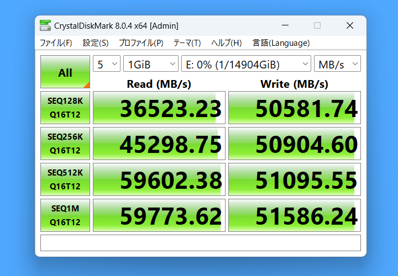Click the CrystalDiskMark app icon in title bar
Image resolution: width=398 pixels, height=276 pixels.
pyautogui.click(x=45, y=25)
